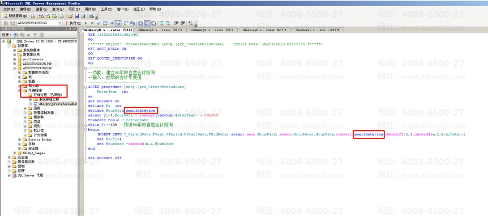Click the filter funnel icon in Object Explorer
This screenshot has width=488, height=216.
(x=35, y=35)
